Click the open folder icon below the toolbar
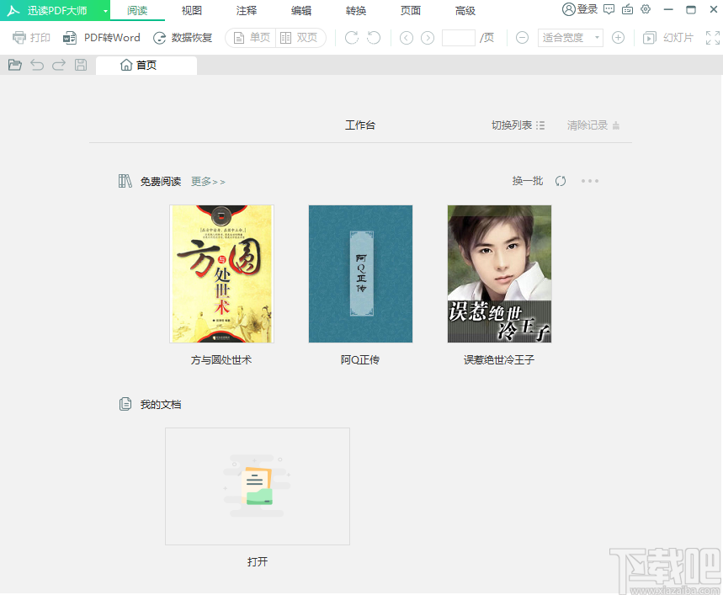The width and height of the screenshot is (723, 595). pyautogui.click(x=14, y=65)
